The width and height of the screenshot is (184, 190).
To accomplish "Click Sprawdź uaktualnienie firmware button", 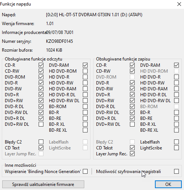I will coord(43,184).
